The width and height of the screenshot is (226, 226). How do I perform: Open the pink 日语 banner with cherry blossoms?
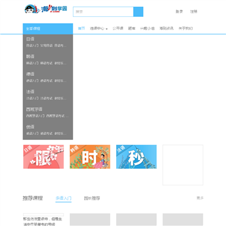coord(43,157)
